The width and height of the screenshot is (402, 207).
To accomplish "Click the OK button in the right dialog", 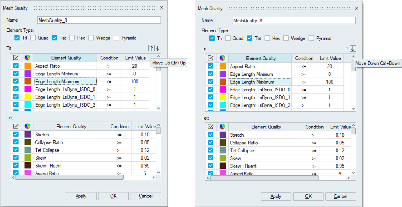I will 308,196.
